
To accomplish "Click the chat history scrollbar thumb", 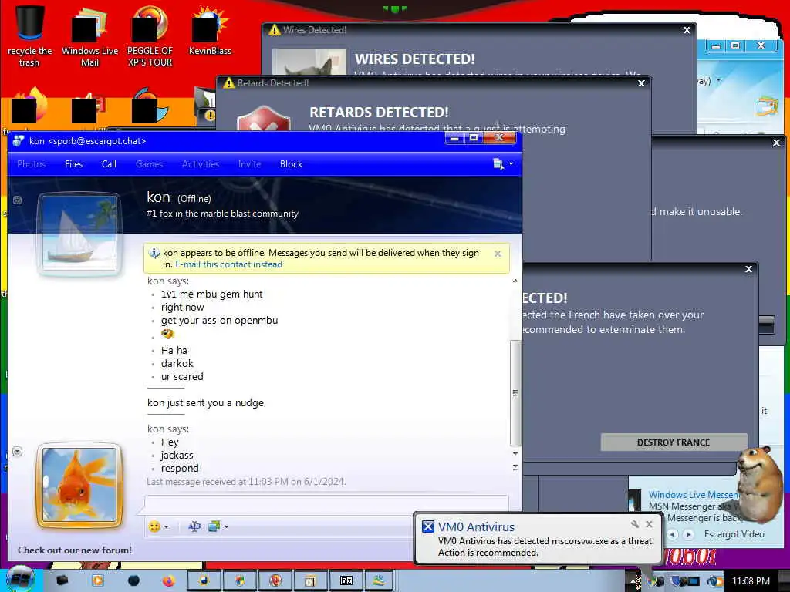I will click(515, 392).
